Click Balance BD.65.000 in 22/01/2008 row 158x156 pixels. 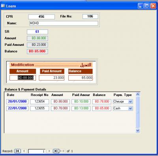102,109
